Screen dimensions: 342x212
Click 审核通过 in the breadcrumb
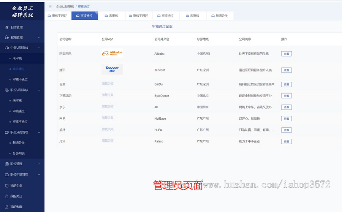[x=84, y=6]
